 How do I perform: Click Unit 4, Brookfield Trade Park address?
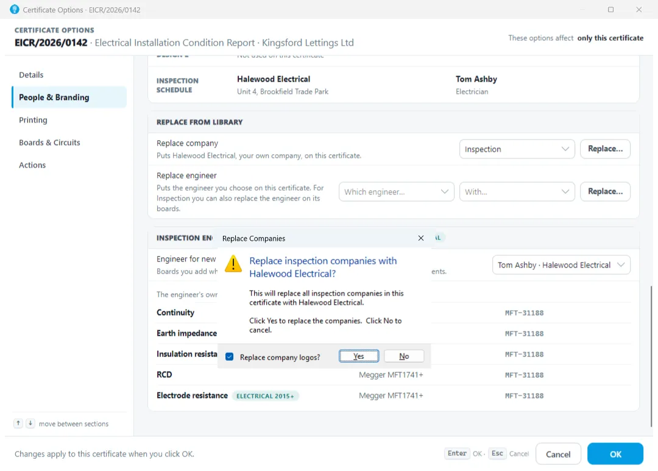[x=283, y=91]
